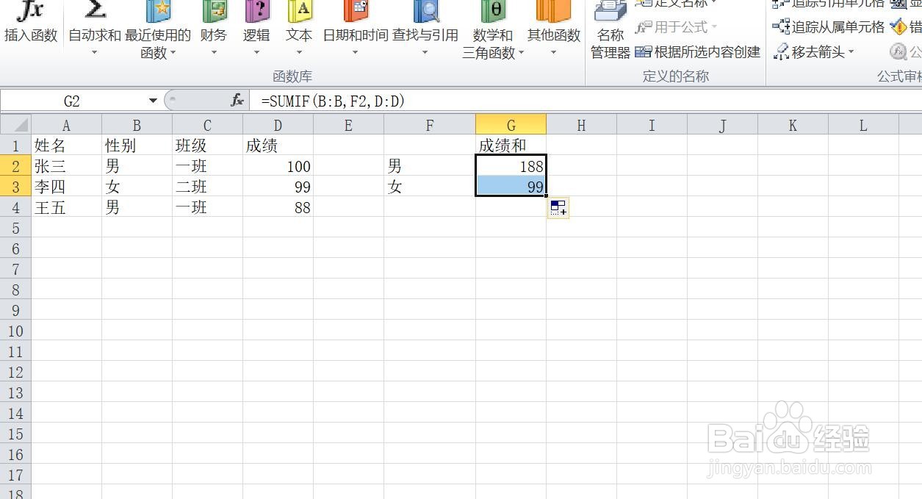Select cell A3 containing 李四

point(66,187)
